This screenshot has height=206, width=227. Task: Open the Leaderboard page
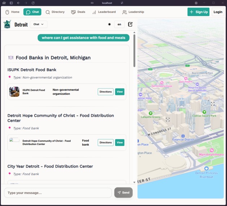pyautogui.click(x=104, y=12)
